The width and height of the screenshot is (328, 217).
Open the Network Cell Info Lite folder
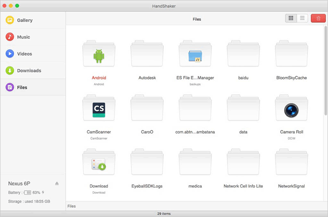click(x=243, y=164)
